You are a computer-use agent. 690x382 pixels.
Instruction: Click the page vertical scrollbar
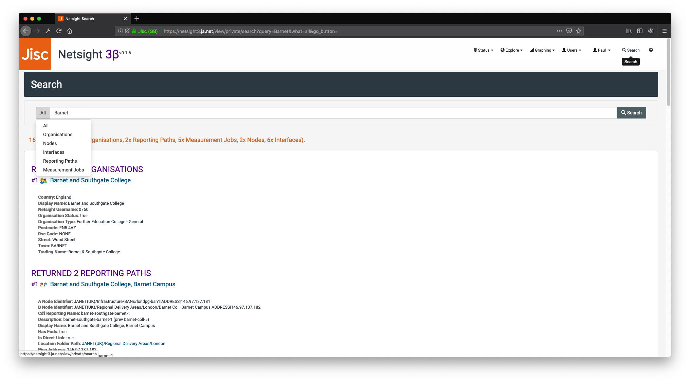[669, 72]
